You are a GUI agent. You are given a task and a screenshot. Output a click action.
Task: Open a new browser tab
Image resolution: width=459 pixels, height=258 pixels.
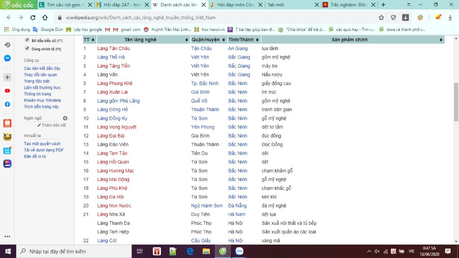[x=383, y=4]
